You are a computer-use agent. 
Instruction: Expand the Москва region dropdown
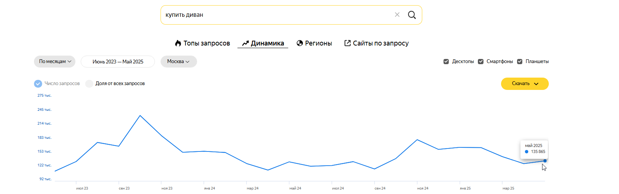point(178,62)
